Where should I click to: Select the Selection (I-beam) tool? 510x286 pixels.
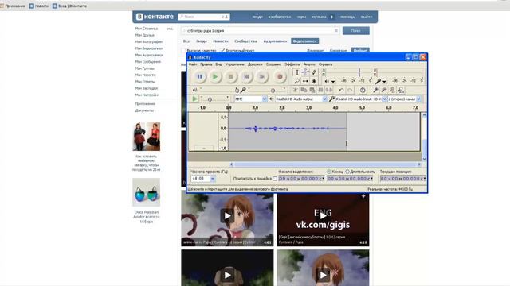pyautogui.click(x=296, y=72)
